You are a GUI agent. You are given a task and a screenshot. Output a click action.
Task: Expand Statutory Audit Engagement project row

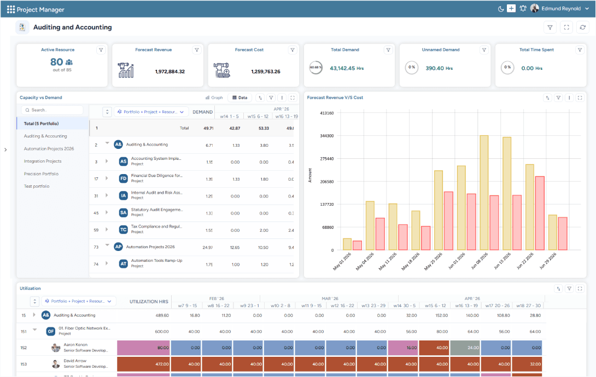[x=107, y=212]
